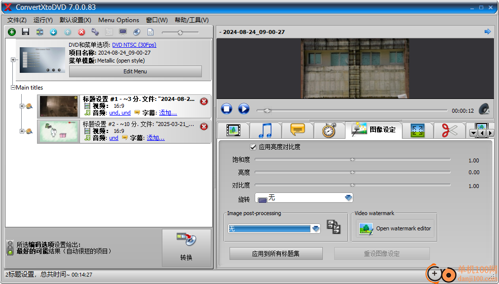Click the 转换 convert button
The width and height of the screenshot is (499, 284).
(187, 248)
